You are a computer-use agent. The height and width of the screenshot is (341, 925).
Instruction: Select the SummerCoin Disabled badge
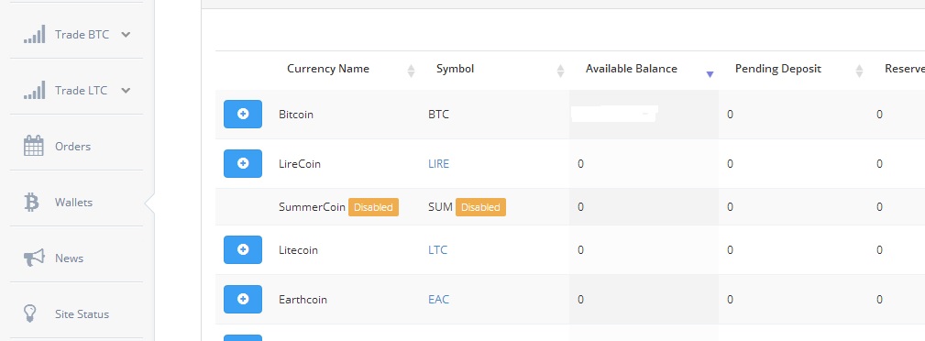373,207
